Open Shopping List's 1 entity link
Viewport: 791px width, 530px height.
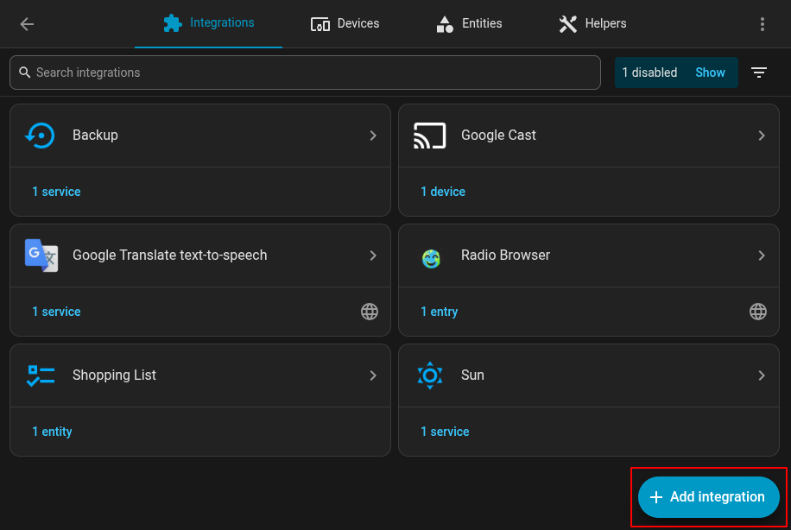52,432
